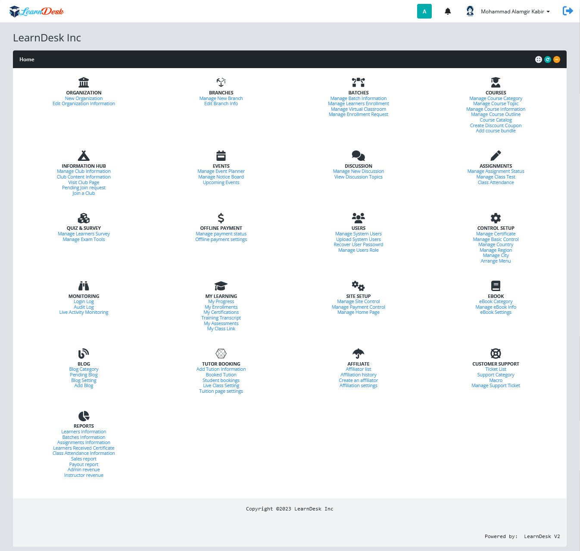Viewport: 580px width, 551px height.
Task: Open eBook Settings link
Action: (x=496, y=312)
